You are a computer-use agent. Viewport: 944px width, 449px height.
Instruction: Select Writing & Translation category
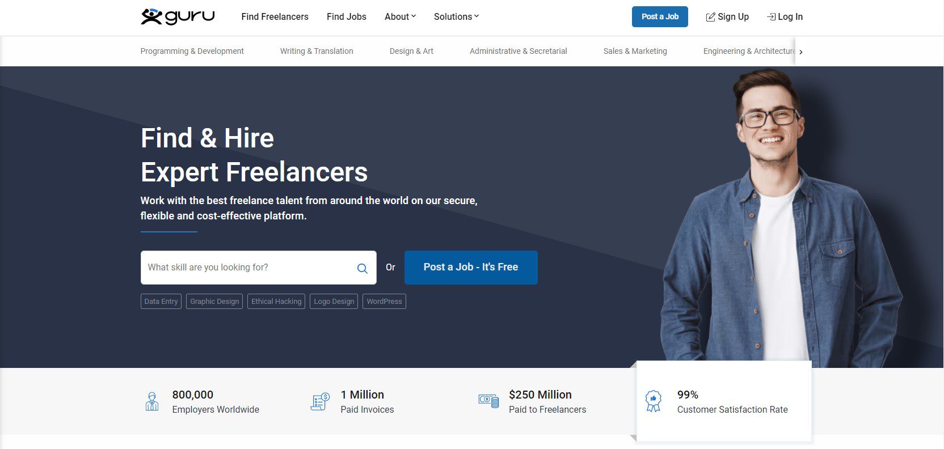(x=317, y=51)
